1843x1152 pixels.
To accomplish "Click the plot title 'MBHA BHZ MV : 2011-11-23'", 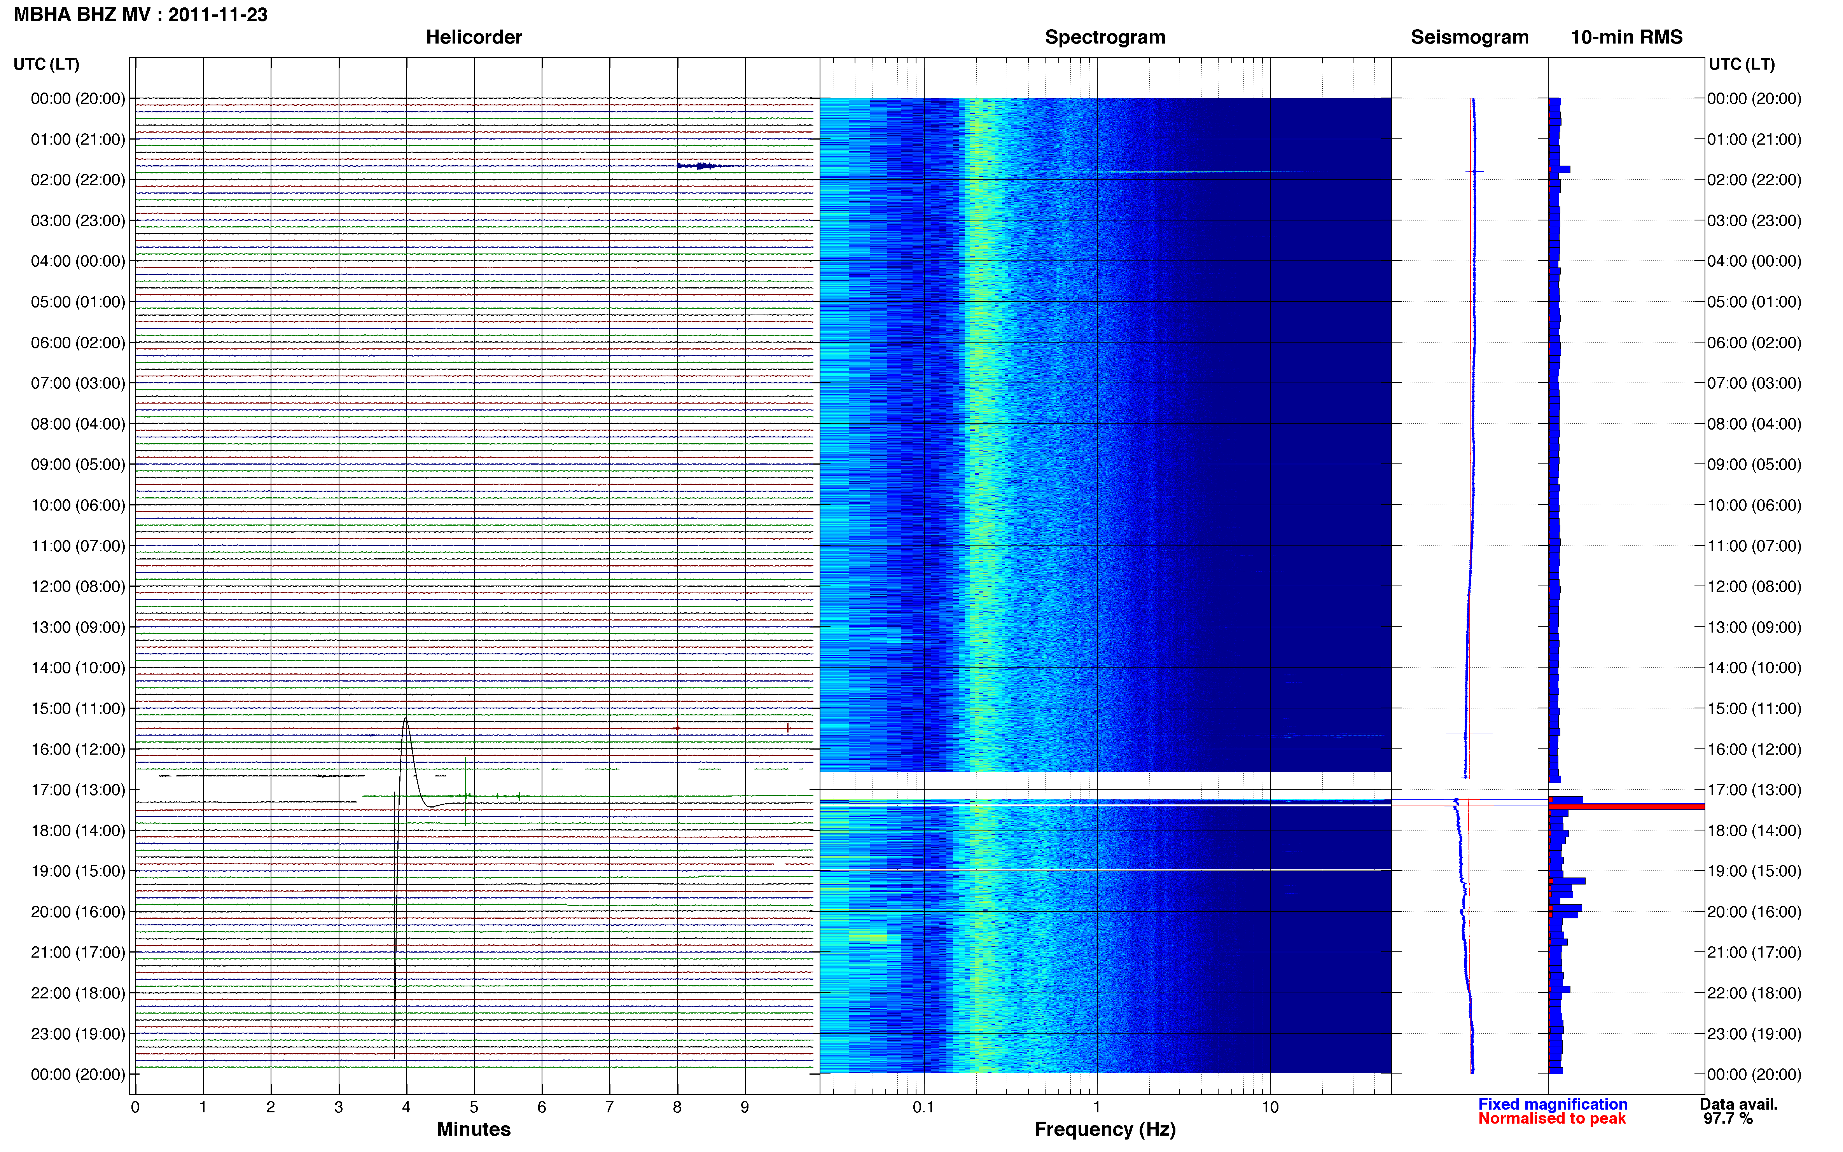I will click(141, 14).
